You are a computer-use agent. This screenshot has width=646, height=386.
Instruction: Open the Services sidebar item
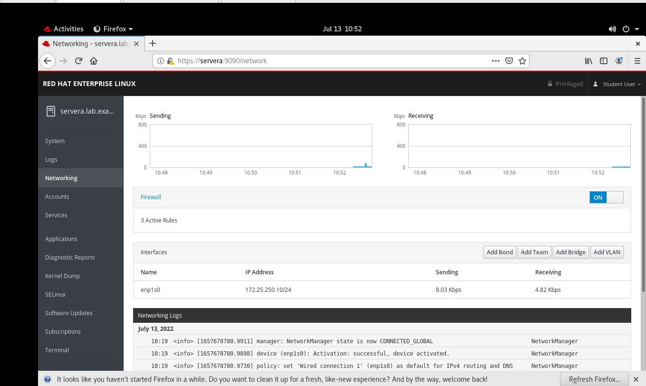tap(56, 215)
